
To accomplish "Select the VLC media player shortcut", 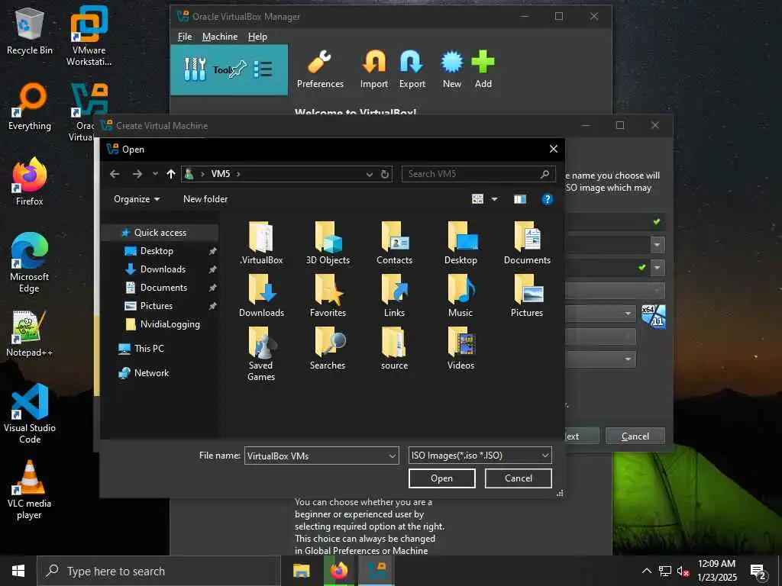I will [30, 490].
